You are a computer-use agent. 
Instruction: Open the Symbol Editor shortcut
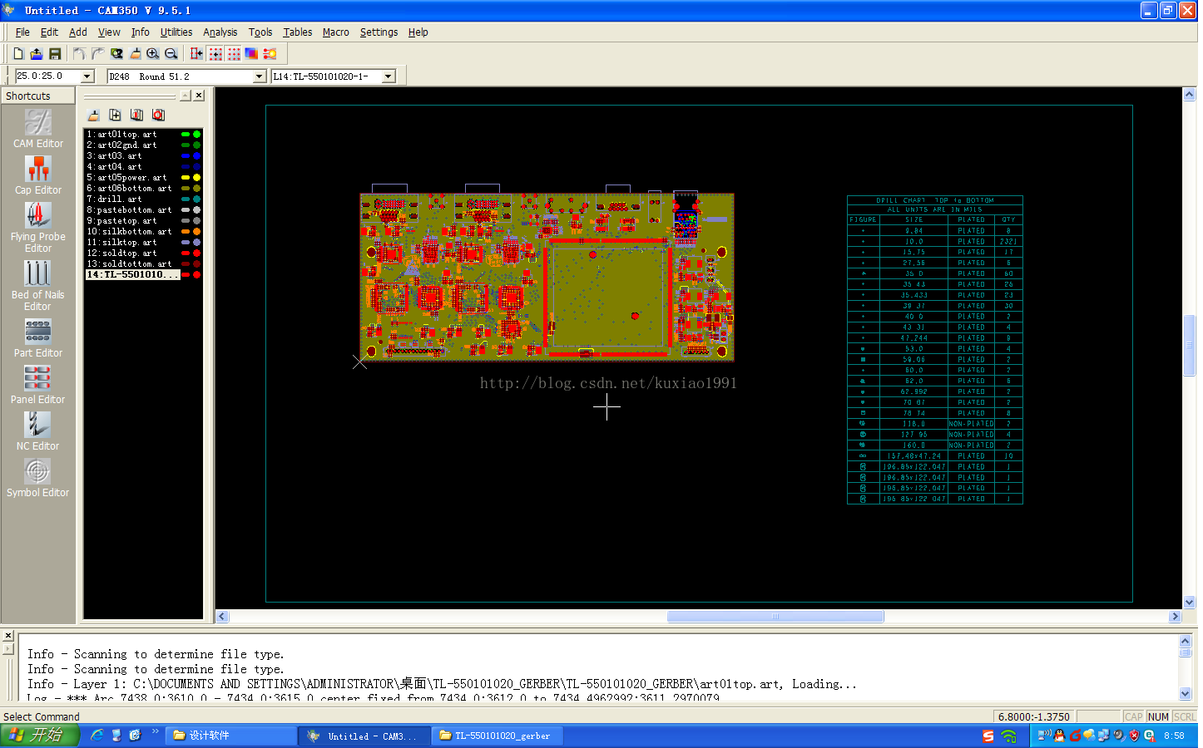(38, 472)
